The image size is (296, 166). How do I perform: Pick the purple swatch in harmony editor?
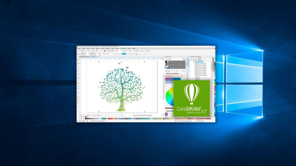point(169,79)
